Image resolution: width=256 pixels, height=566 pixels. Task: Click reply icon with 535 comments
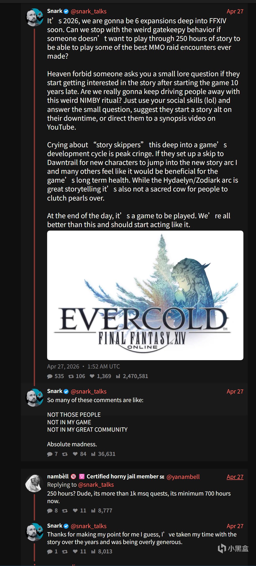(x=50, y=376)
